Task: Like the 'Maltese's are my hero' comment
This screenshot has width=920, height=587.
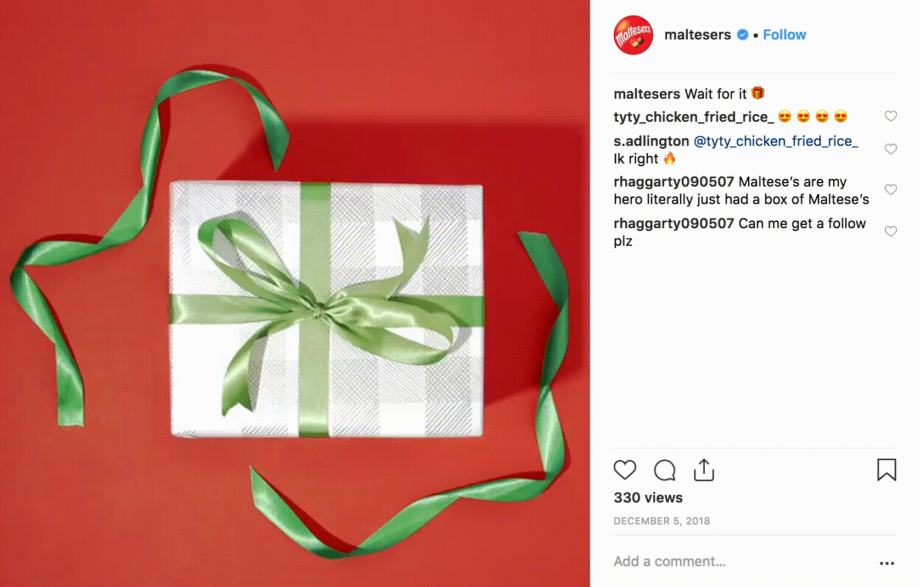Action: (890, 189)
